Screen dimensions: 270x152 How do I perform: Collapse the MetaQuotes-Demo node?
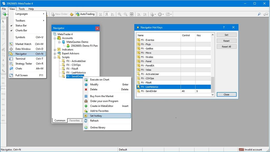coord(59,42)
